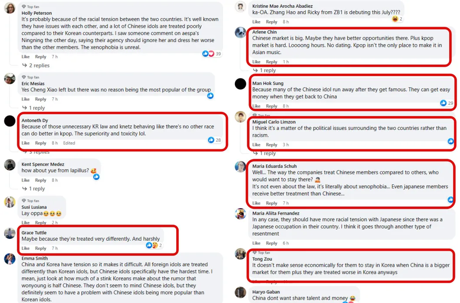
Task: Click the laughing reaction on Kristine Mae's comment
Action: (x=395, y=19)
